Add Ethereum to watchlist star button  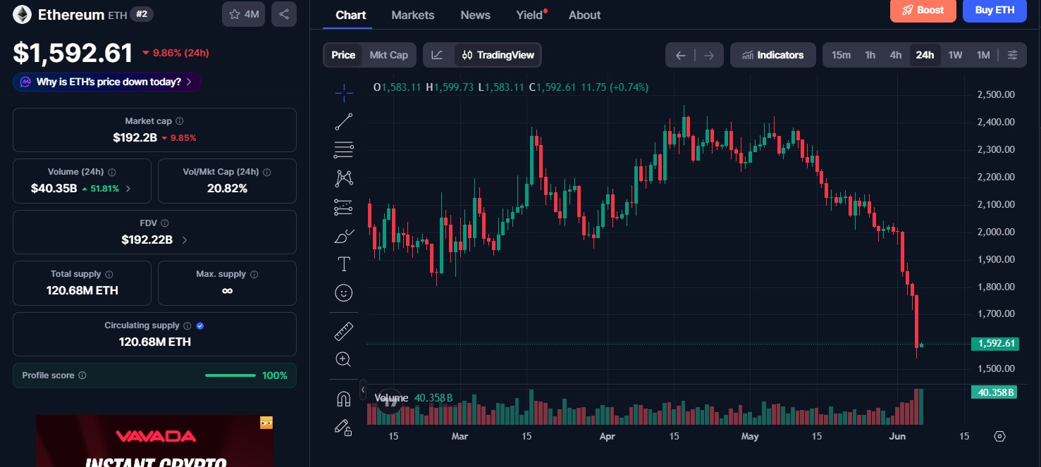click(244, 14)
